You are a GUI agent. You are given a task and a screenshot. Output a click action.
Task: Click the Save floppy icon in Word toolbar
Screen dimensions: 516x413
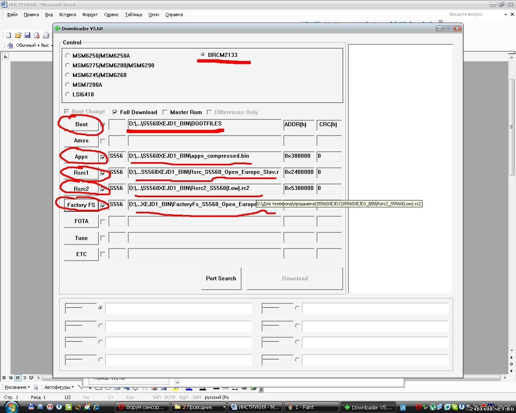(x=27, y=35)
